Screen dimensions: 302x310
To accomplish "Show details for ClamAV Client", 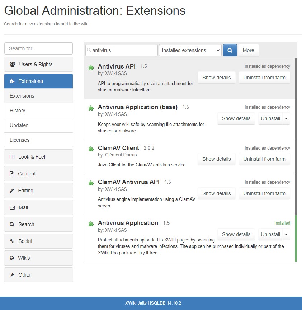I will 217,159.
